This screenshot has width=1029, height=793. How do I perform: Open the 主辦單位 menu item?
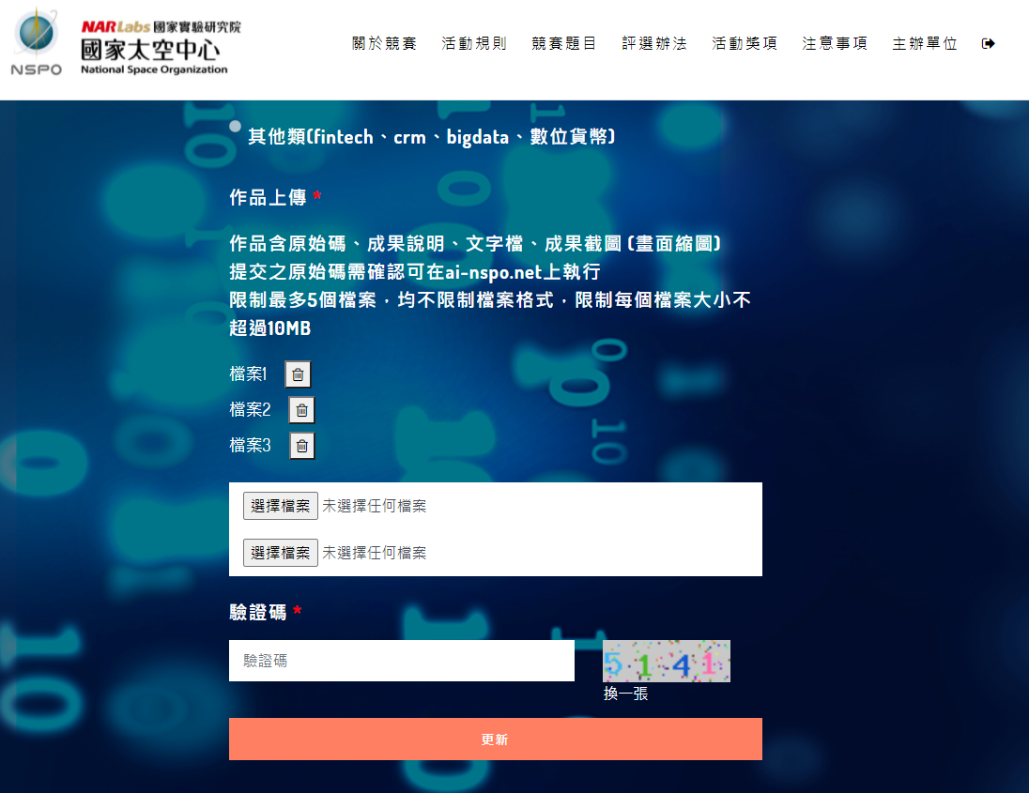925,44
